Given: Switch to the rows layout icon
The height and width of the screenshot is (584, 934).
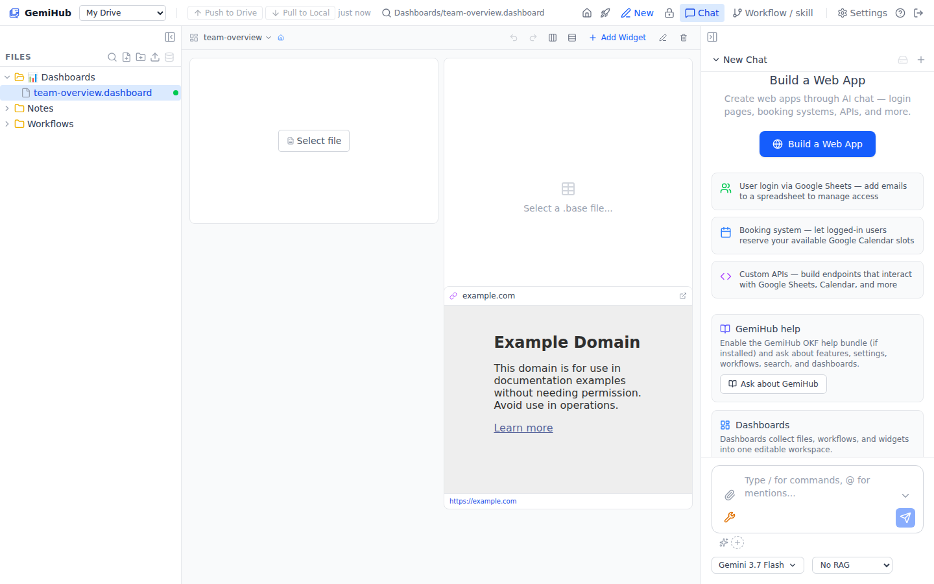Looking at the screenshot, I should pyautogui.click(x=572, y=38).
